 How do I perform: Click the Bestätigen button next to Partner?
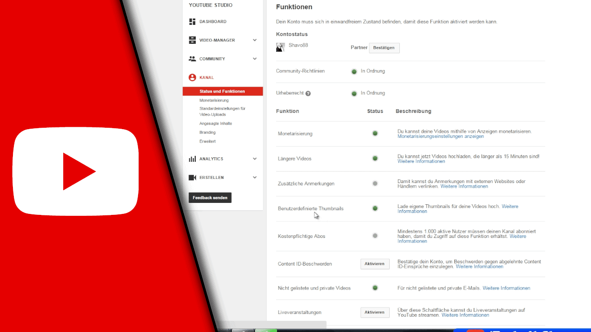point(384,48)
